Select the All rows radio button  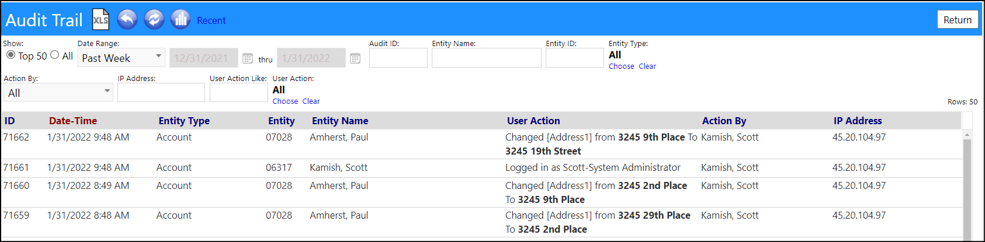coord(55,55)
